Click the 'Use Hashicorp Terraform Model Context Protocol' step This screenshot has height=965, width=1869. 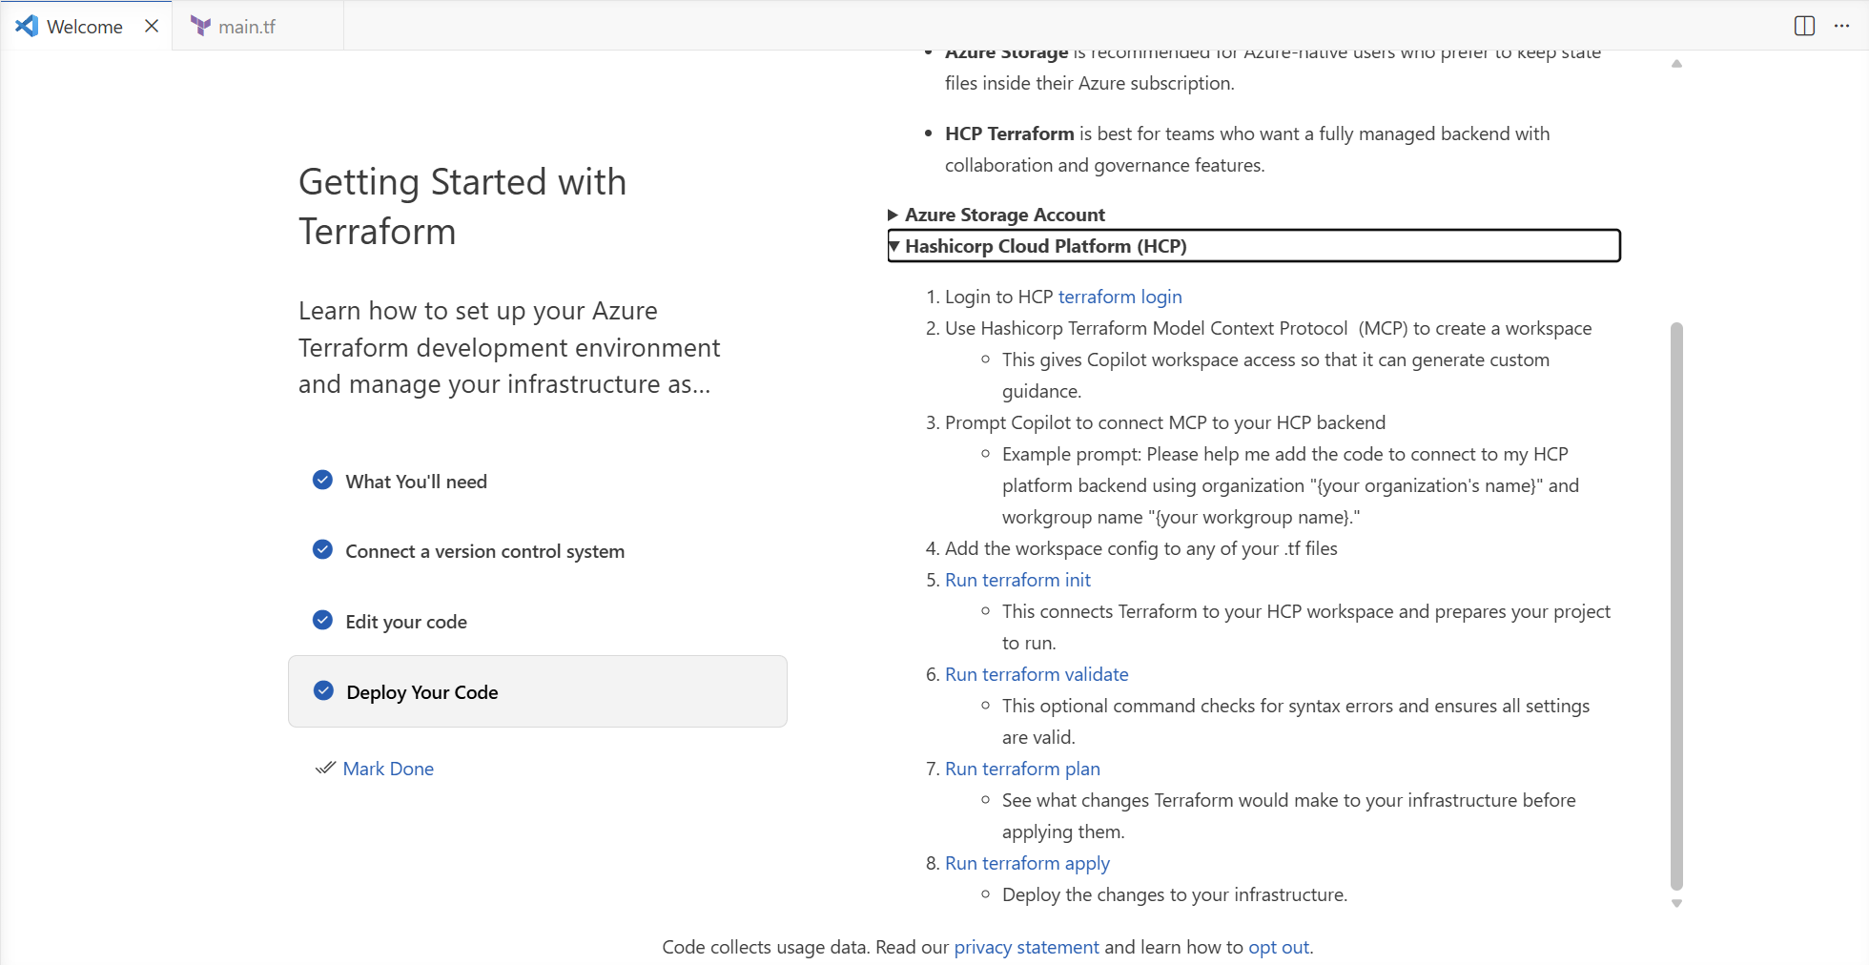pos(1268,328)
